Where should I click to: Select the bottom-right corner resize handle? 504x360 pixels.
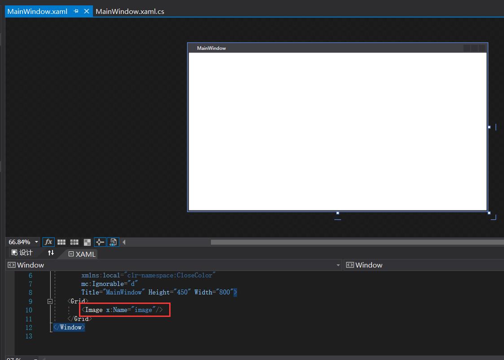click(489, 213)
